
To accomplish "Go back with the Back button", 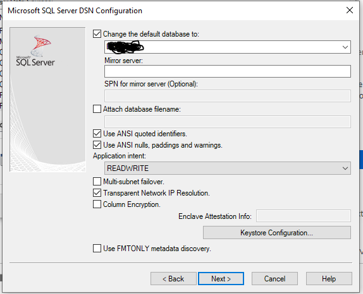I will (173, 278).
